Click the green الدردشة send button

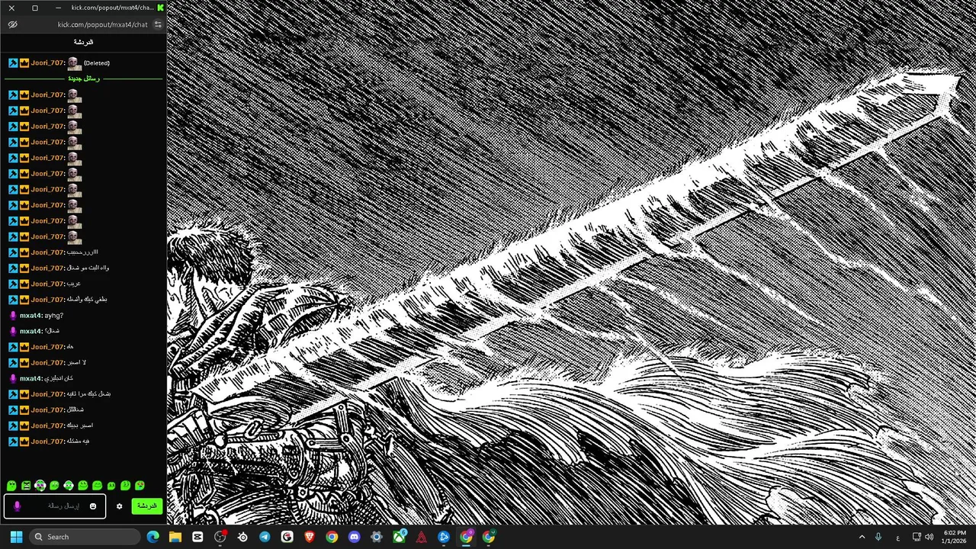coord(146,506)
